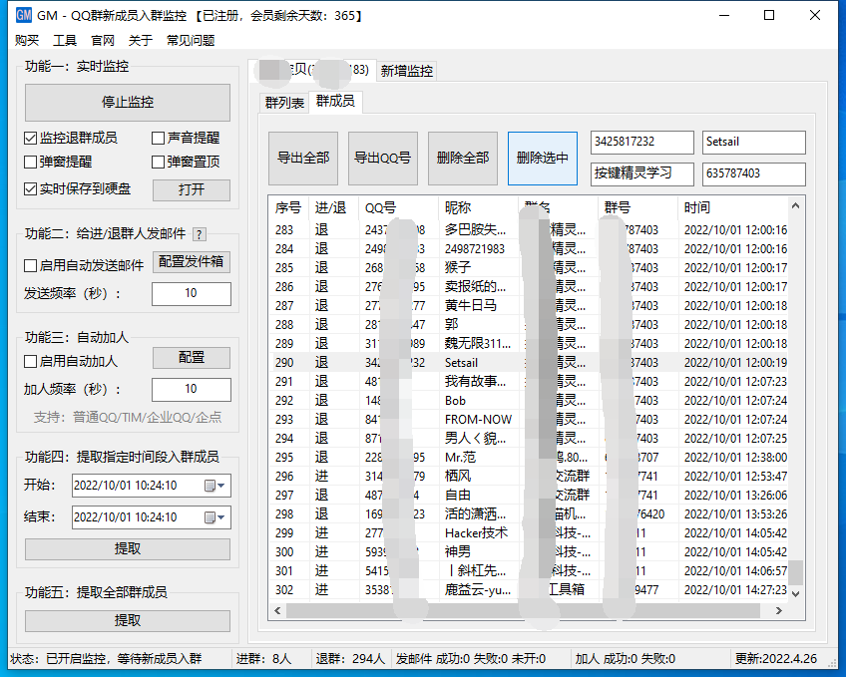This screenshot has height=677, width=846.
Task: Select row with nickname 栖风
Action: click(x=529, y=477)
